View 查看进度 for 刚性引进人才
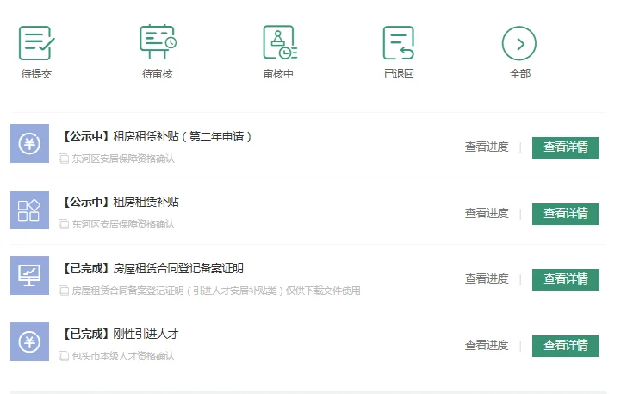 click(487, 345)
